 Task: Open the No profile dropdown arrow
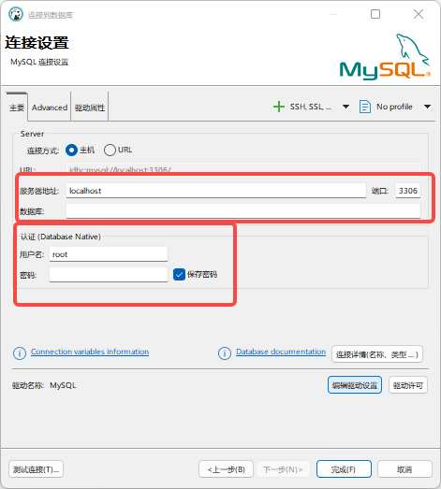tap(427, 107)
